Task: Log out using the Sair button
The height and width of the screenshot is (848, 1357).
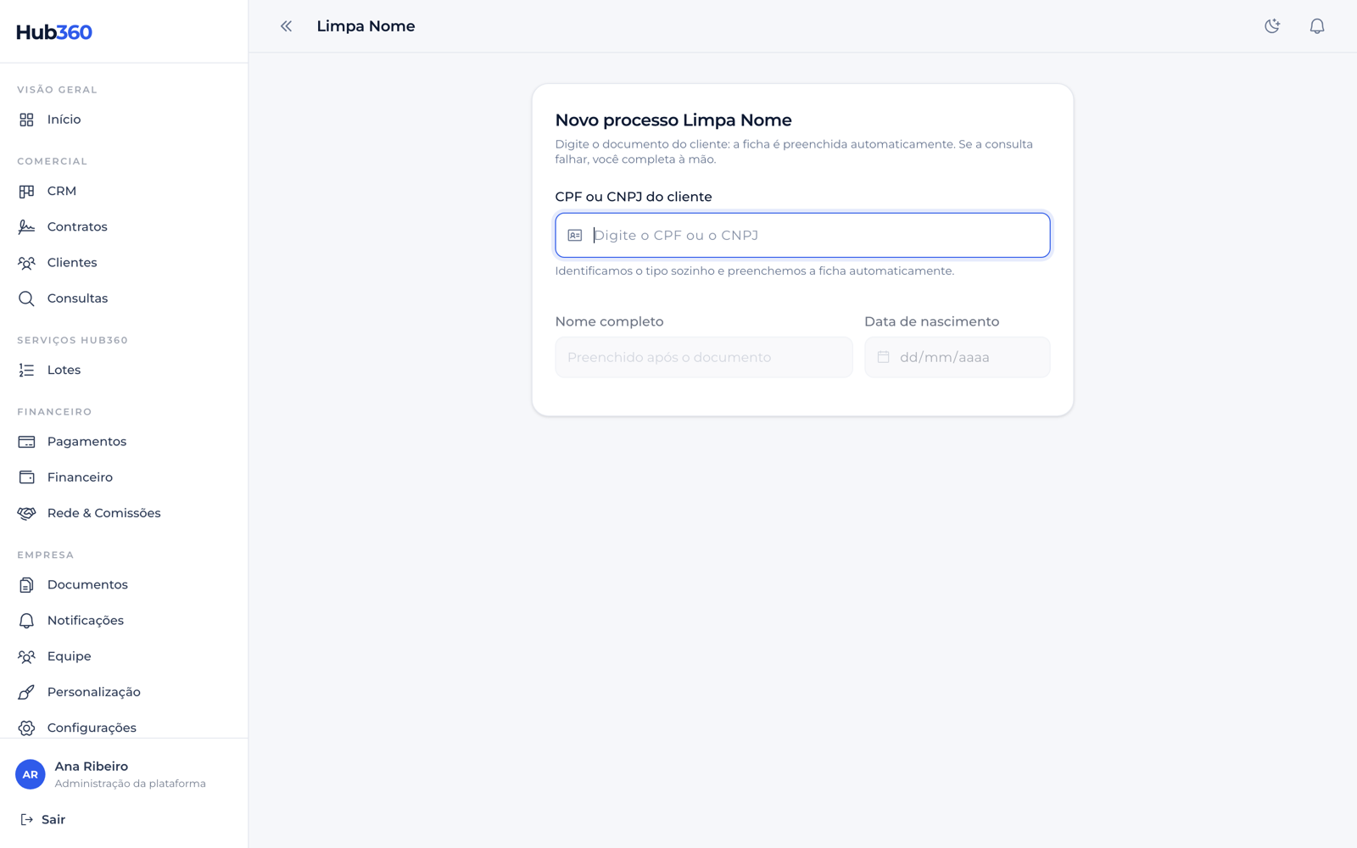Action: coord(42,820)
